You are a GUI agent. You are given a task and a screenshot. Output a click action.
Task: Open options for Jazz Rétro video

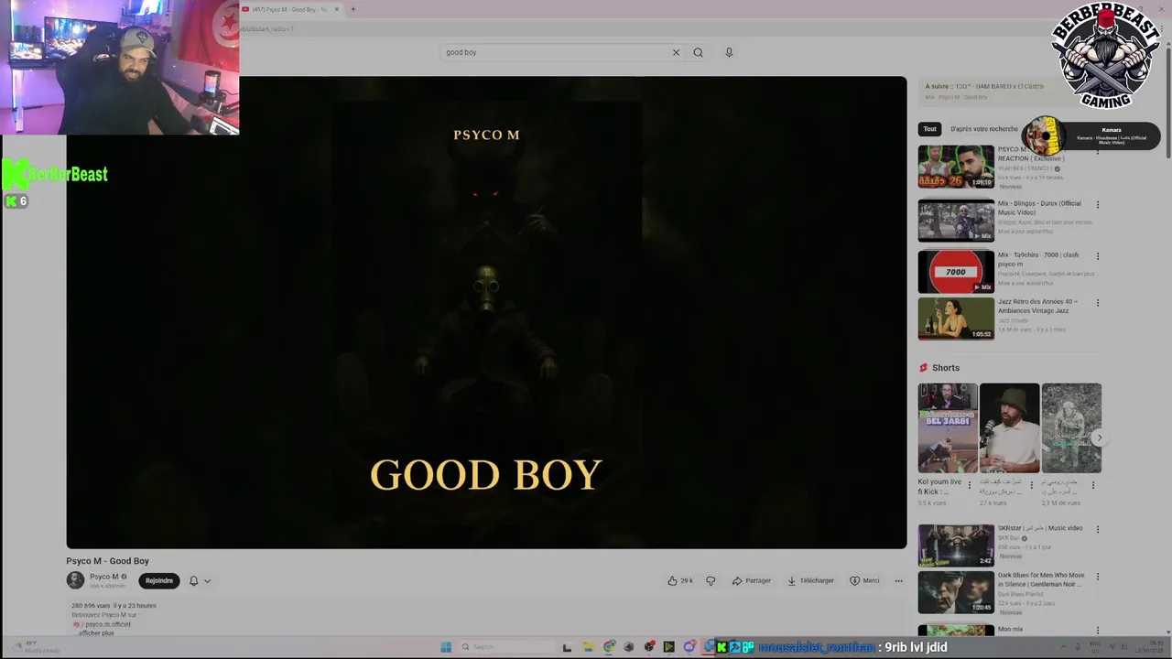point(1098,302)
